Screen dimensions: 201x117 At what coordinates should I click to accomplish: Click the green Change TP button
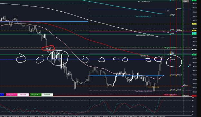pos(35,95)
